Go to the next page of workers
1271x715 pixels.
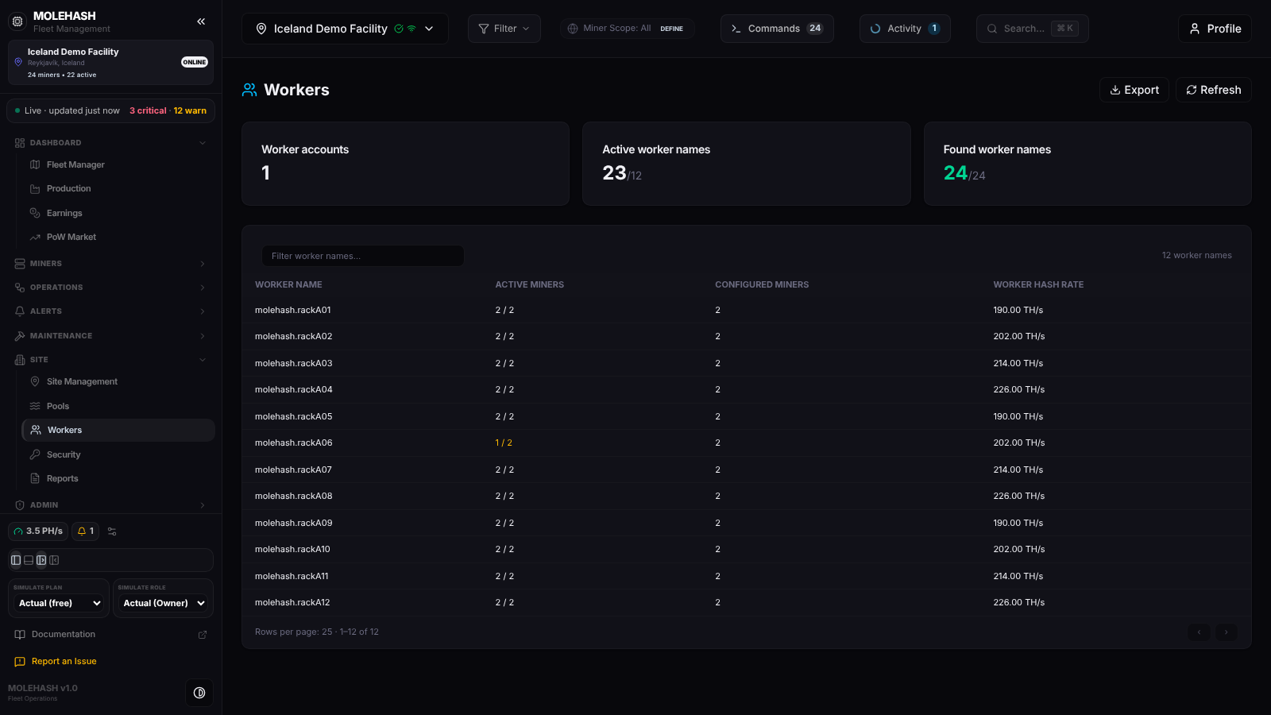pyautogui.click(x=1227, y=632)
